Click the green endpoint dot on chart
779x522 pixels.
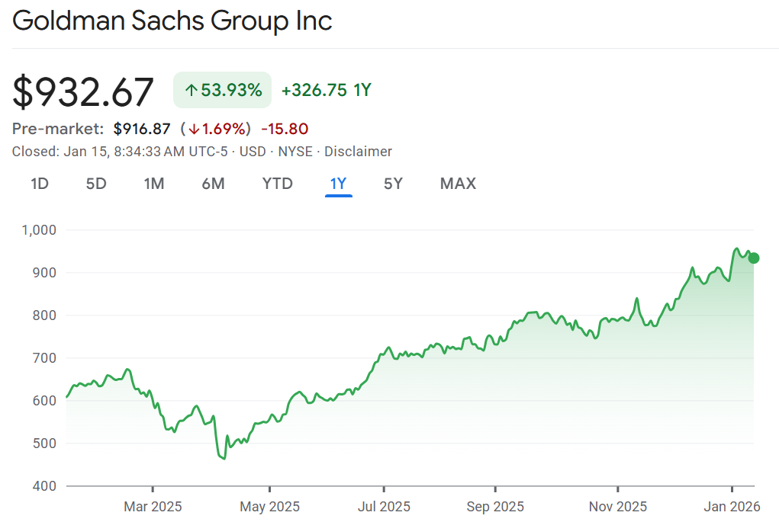(754, 258)
